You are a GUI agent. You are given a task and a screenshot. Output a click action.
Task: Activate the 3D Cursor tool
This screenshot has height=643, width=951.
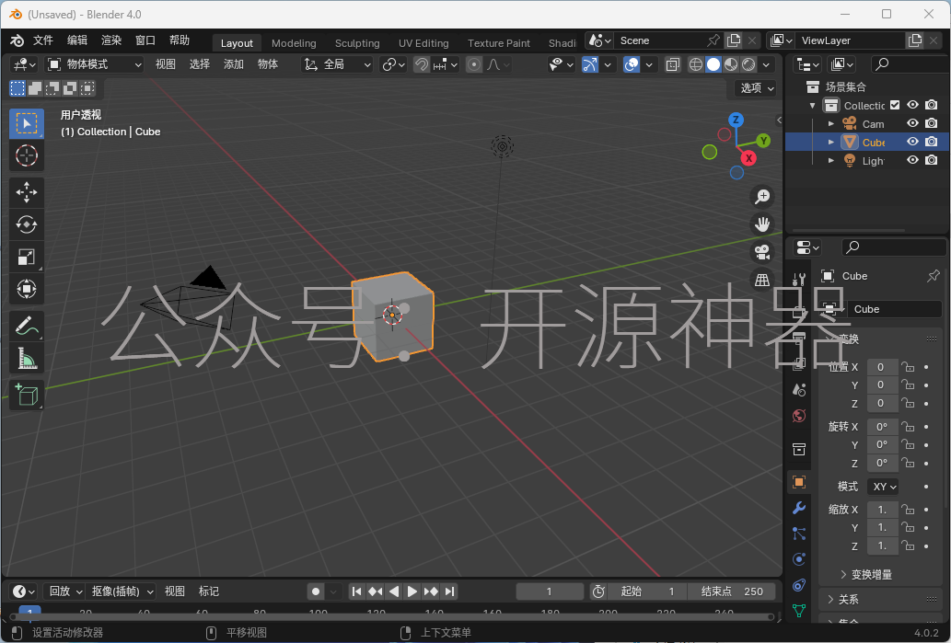[x=26, y=155]
